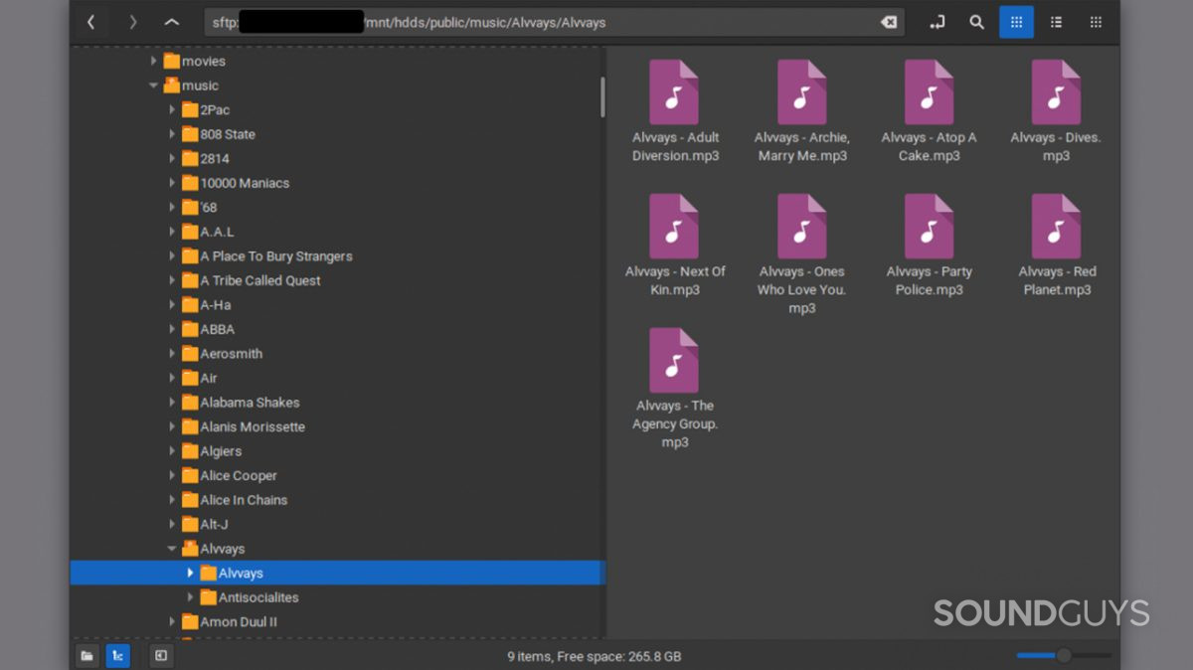This screenshot has height=670, width=1193.
Task: Select the A Tribe Called Quest folder
Action: point(259,280)
